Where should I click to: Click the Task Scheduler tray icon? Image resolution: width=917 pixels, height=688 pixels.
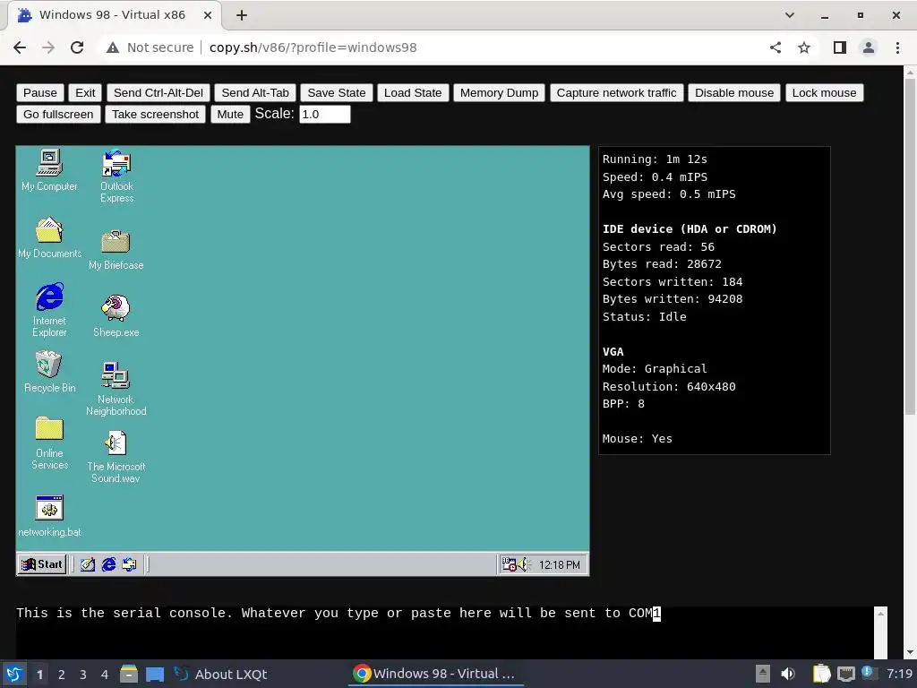509,564
